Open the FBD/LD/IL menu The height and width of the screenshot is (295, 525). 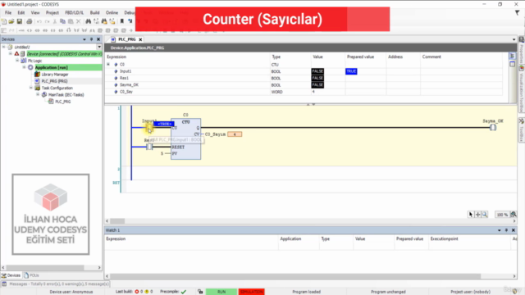75,13
